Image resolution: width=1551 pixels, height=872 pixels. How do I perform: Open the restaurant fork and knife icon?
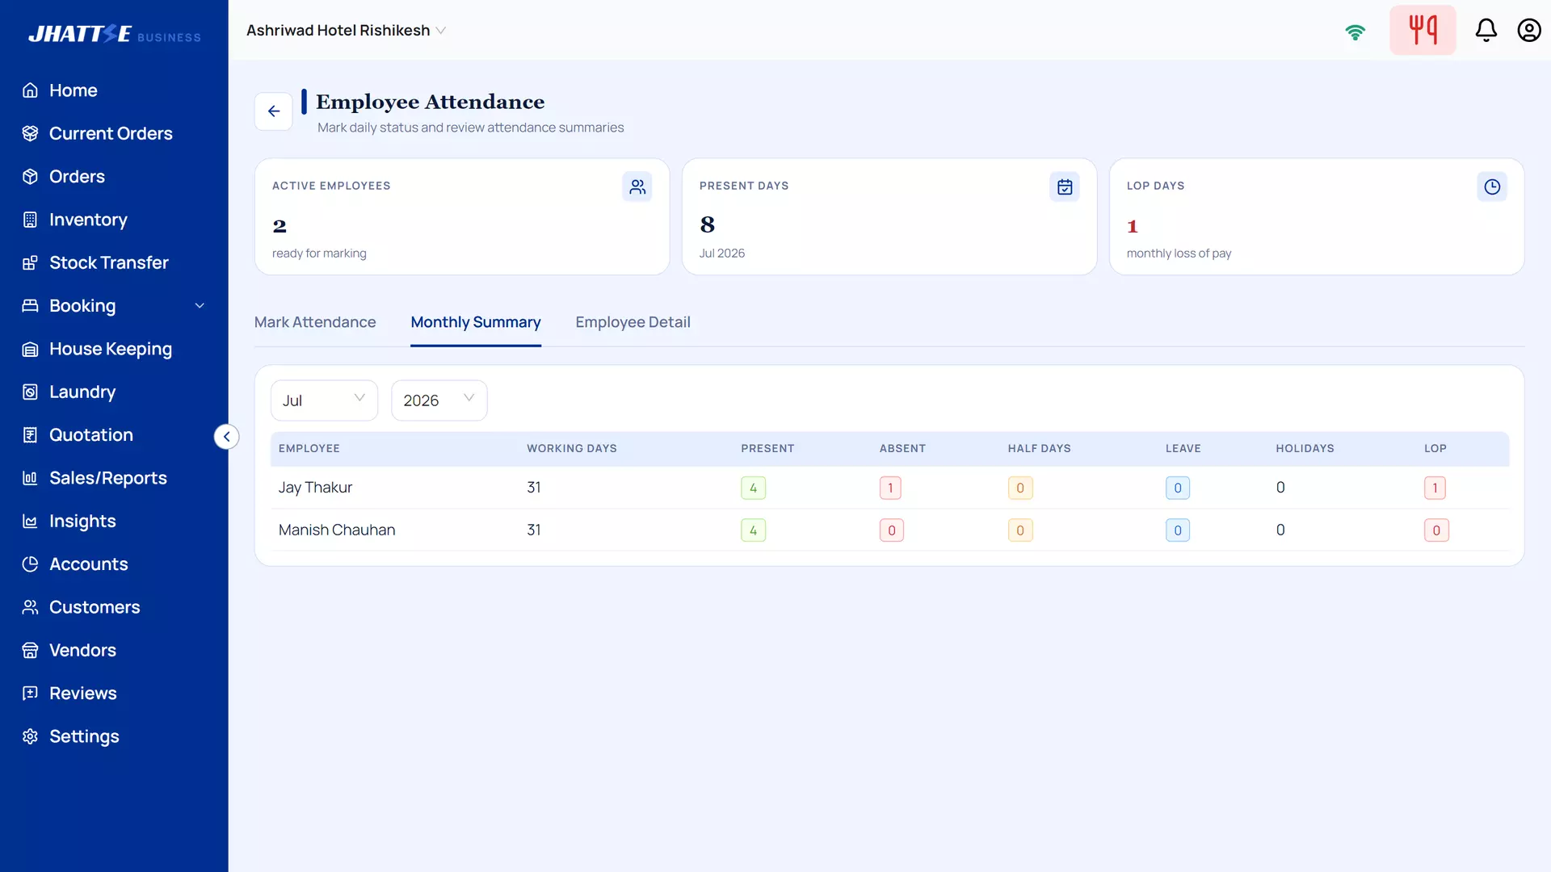click(1423, 30)
